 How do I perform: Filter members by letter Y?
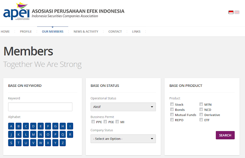coord(55,143)
